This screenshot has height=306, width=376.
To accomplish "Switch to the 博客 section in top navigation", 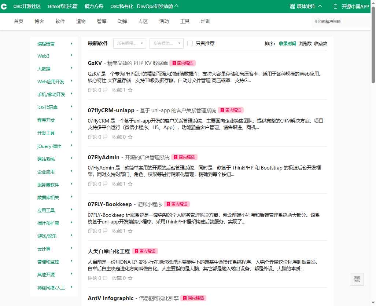I will point(39,21).
